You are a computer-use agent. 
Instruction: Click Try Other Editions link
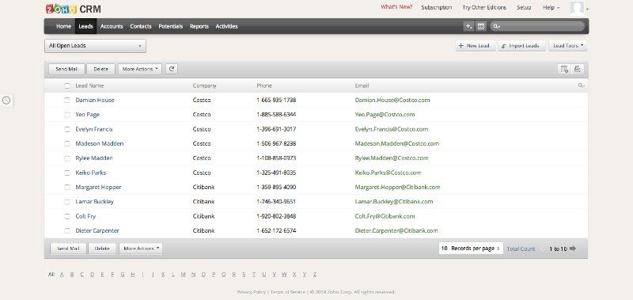pyautogui.click(x=484, y=7)
